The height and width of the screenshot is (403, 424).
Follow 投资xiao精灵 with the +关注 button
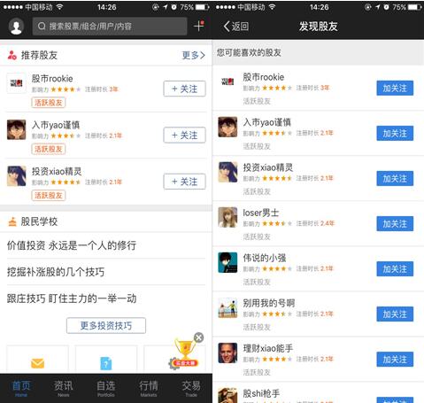tap(185, 182)
